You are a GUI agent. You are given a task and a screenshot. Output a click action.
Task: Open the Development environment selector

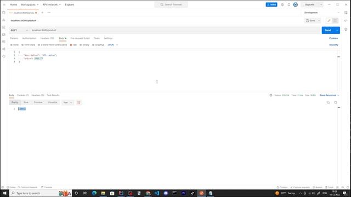(321, 13)
